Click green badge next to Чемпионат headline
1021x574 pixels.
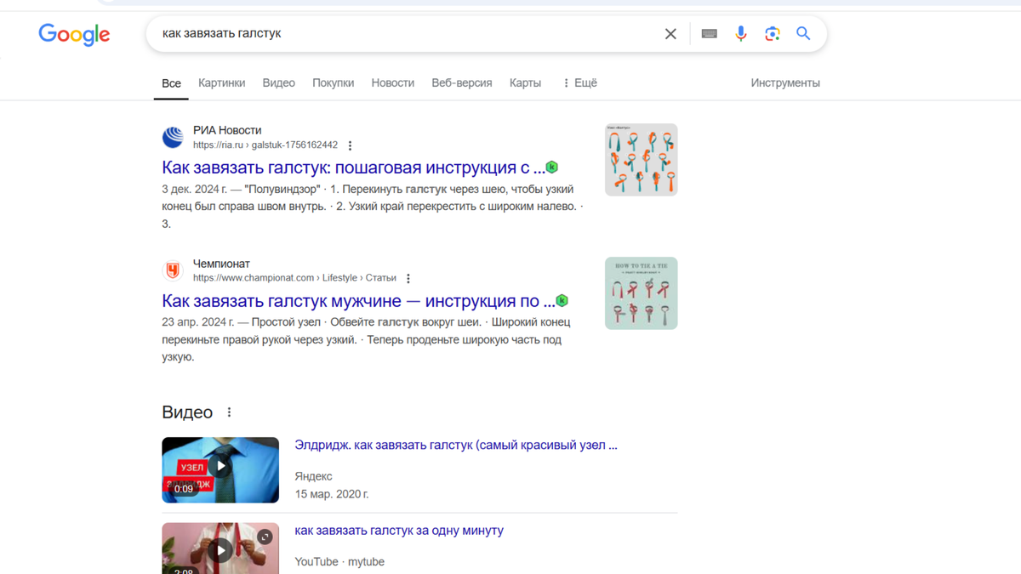[x=562, y=301]
